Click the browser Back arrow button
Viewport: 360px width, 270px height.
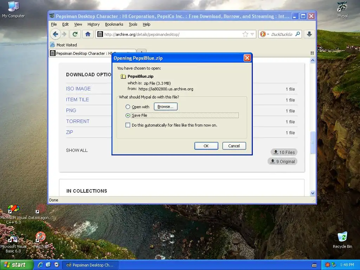pos(55,34)
